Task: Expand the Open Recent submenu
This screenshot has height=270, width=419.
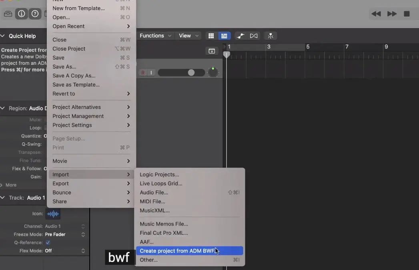Action: click(91, 26)
